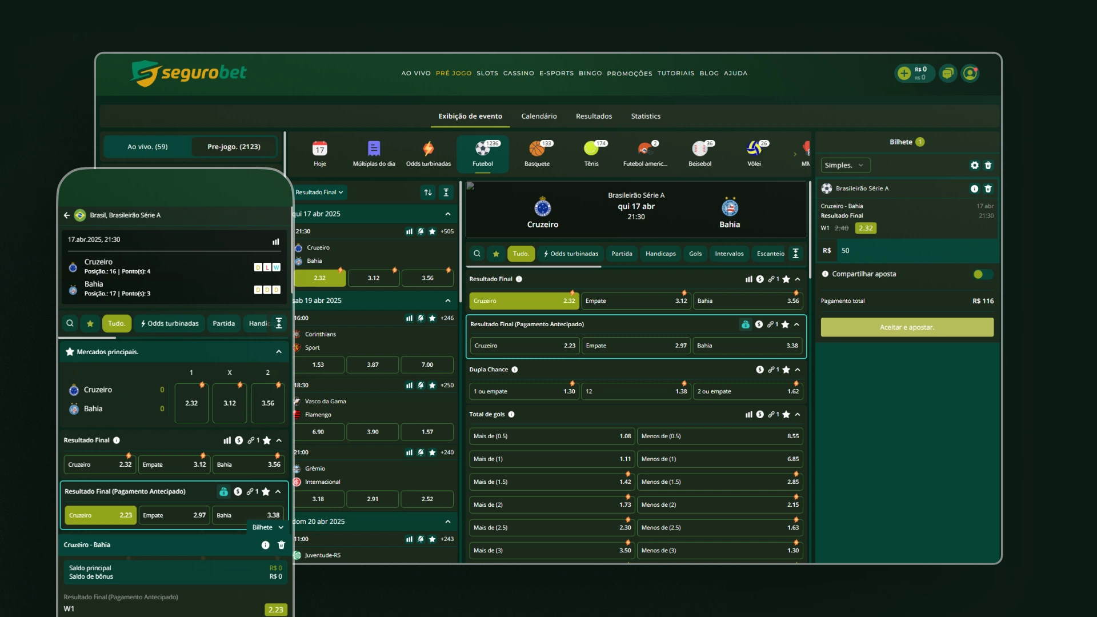Open the user profile icon
Image resolution: width=1097 pixels, height=617 pixels.
(970, 73)
